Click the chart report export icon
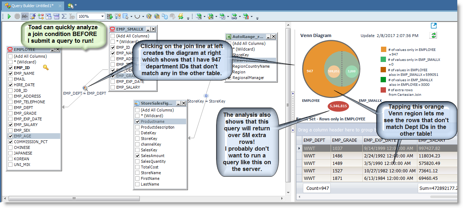The width and height of the screenshot is (463, 208). click(246, 16)
